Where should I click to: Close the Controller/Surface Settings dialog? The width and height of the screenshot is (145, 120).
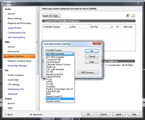(97, 43)
